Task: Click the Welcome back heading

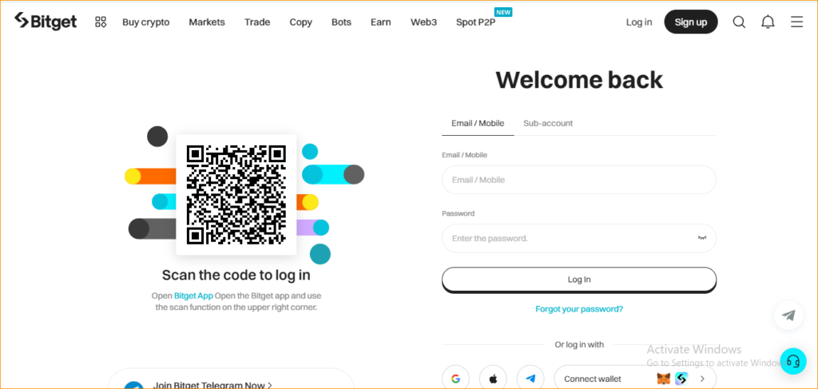Action: (x=579, y=80)
